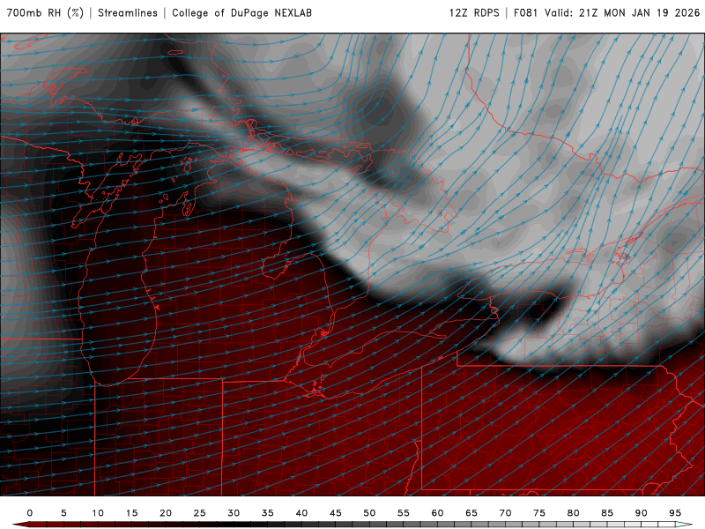705x529 pixels.
Task: Click the colorbar label "35"
Action: coord(268,513)
